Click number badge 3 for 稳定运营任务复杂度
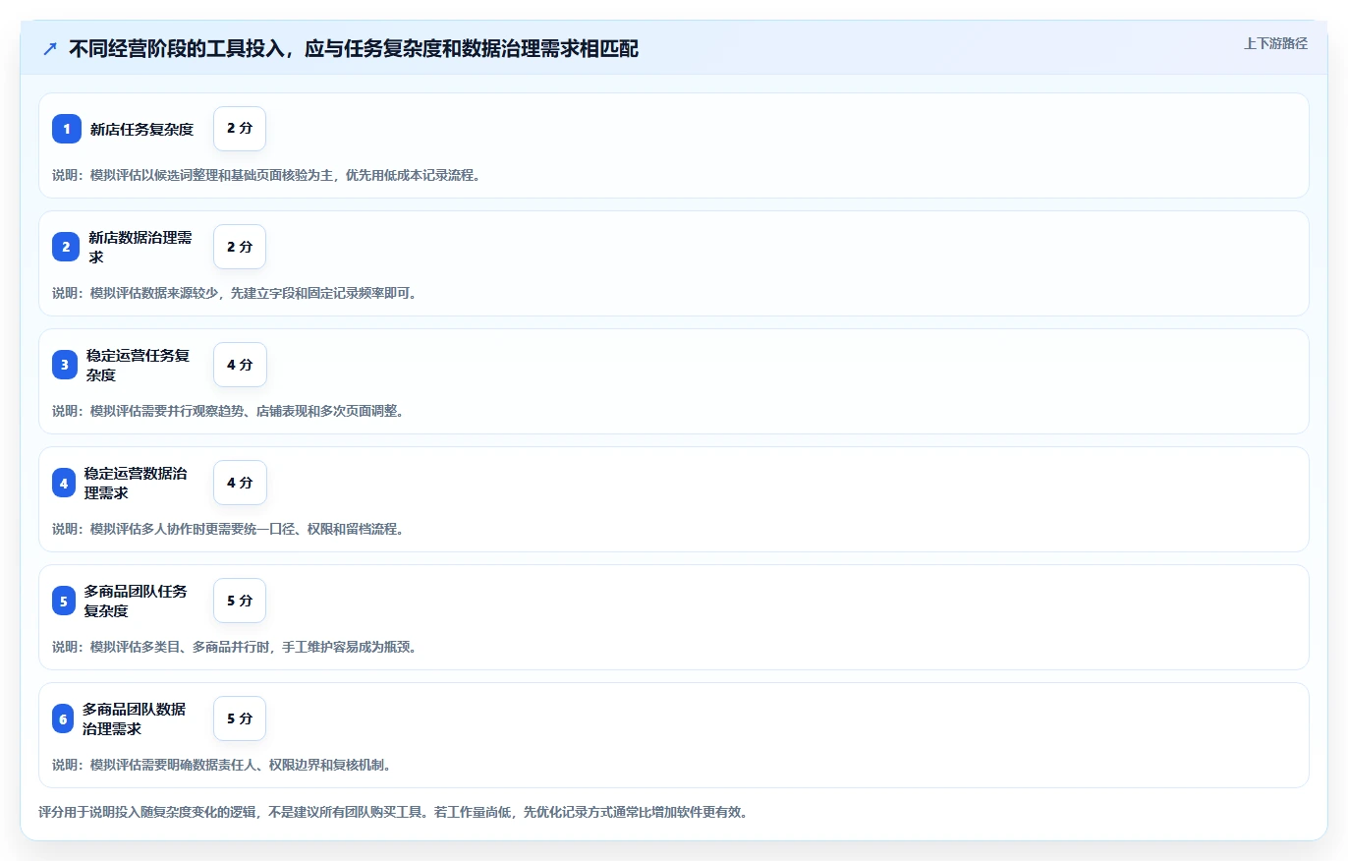Image resolution: width=1348 pixels, height=861 pixels. click(x=65, y=365)
